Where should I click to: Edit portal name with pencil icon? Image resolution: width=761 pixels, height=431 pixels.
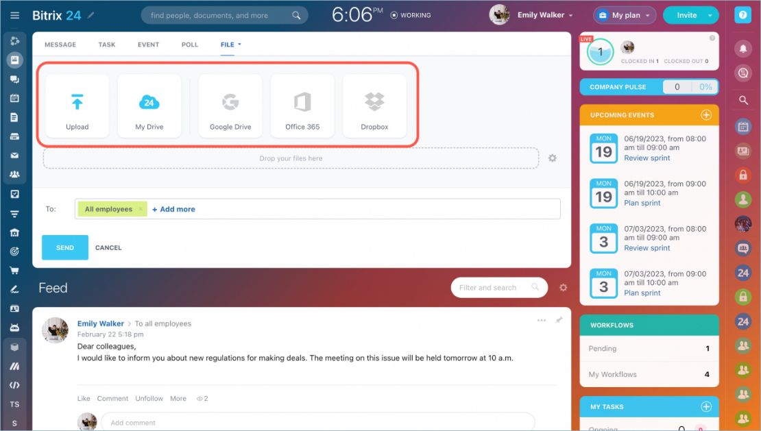(x=90, y=15)
